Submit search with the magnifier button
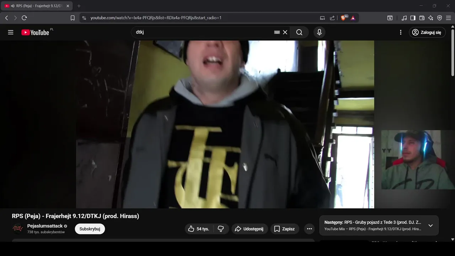The image size is (455, 256). point(299,32)
